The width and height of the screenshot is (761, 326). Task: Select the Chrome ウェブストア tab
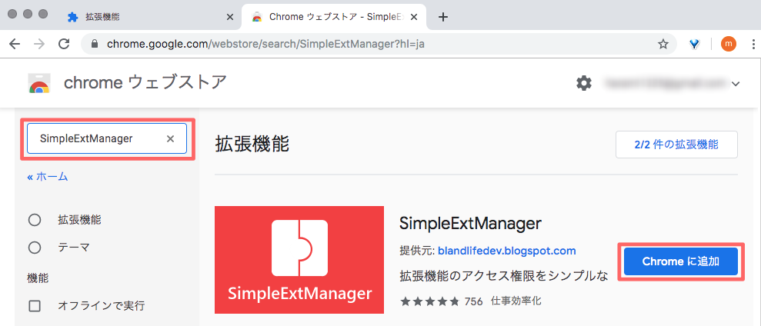coord(334,18)
